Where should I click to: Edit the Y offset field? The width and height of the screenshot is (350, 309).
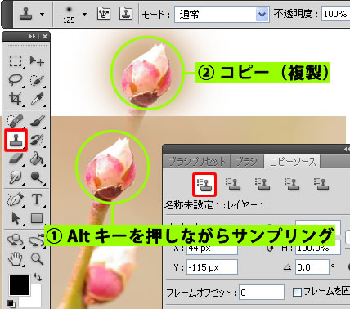[x=212, y=267]
